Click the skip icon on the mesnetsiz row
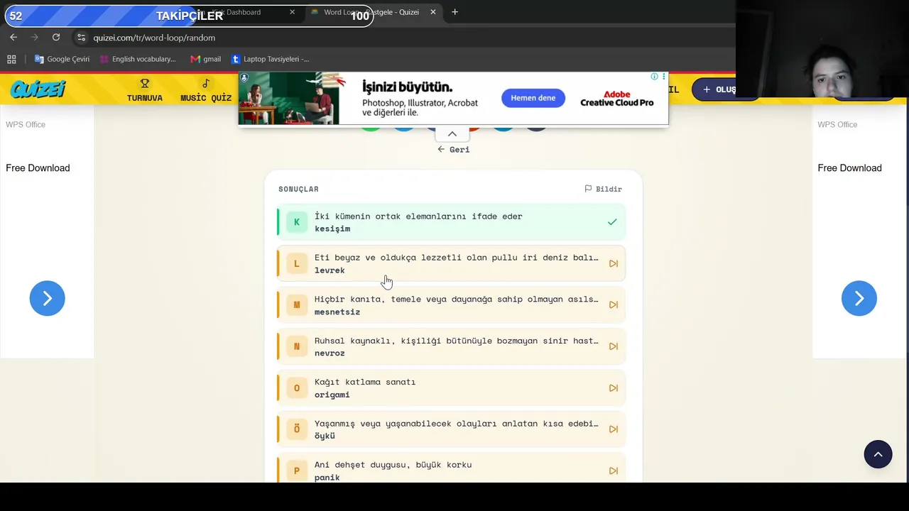This screenshot has width=909, height=511. pos(614,304)
